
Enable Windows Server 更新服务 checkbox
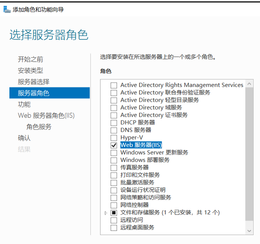click(114, 152)
